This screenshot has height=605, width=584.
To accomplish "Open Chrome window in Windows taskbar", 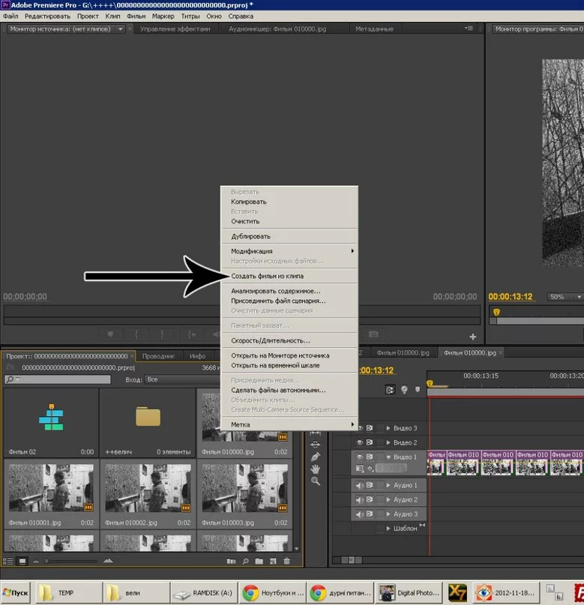I will point(274,592).
